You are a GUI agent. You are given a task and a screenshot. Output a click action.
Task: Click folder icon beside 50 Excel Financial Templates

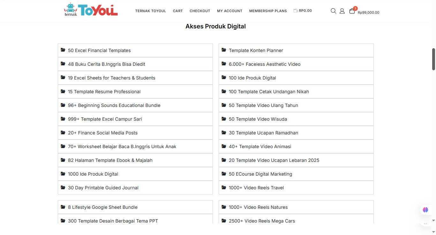click(x=63, y=50)
